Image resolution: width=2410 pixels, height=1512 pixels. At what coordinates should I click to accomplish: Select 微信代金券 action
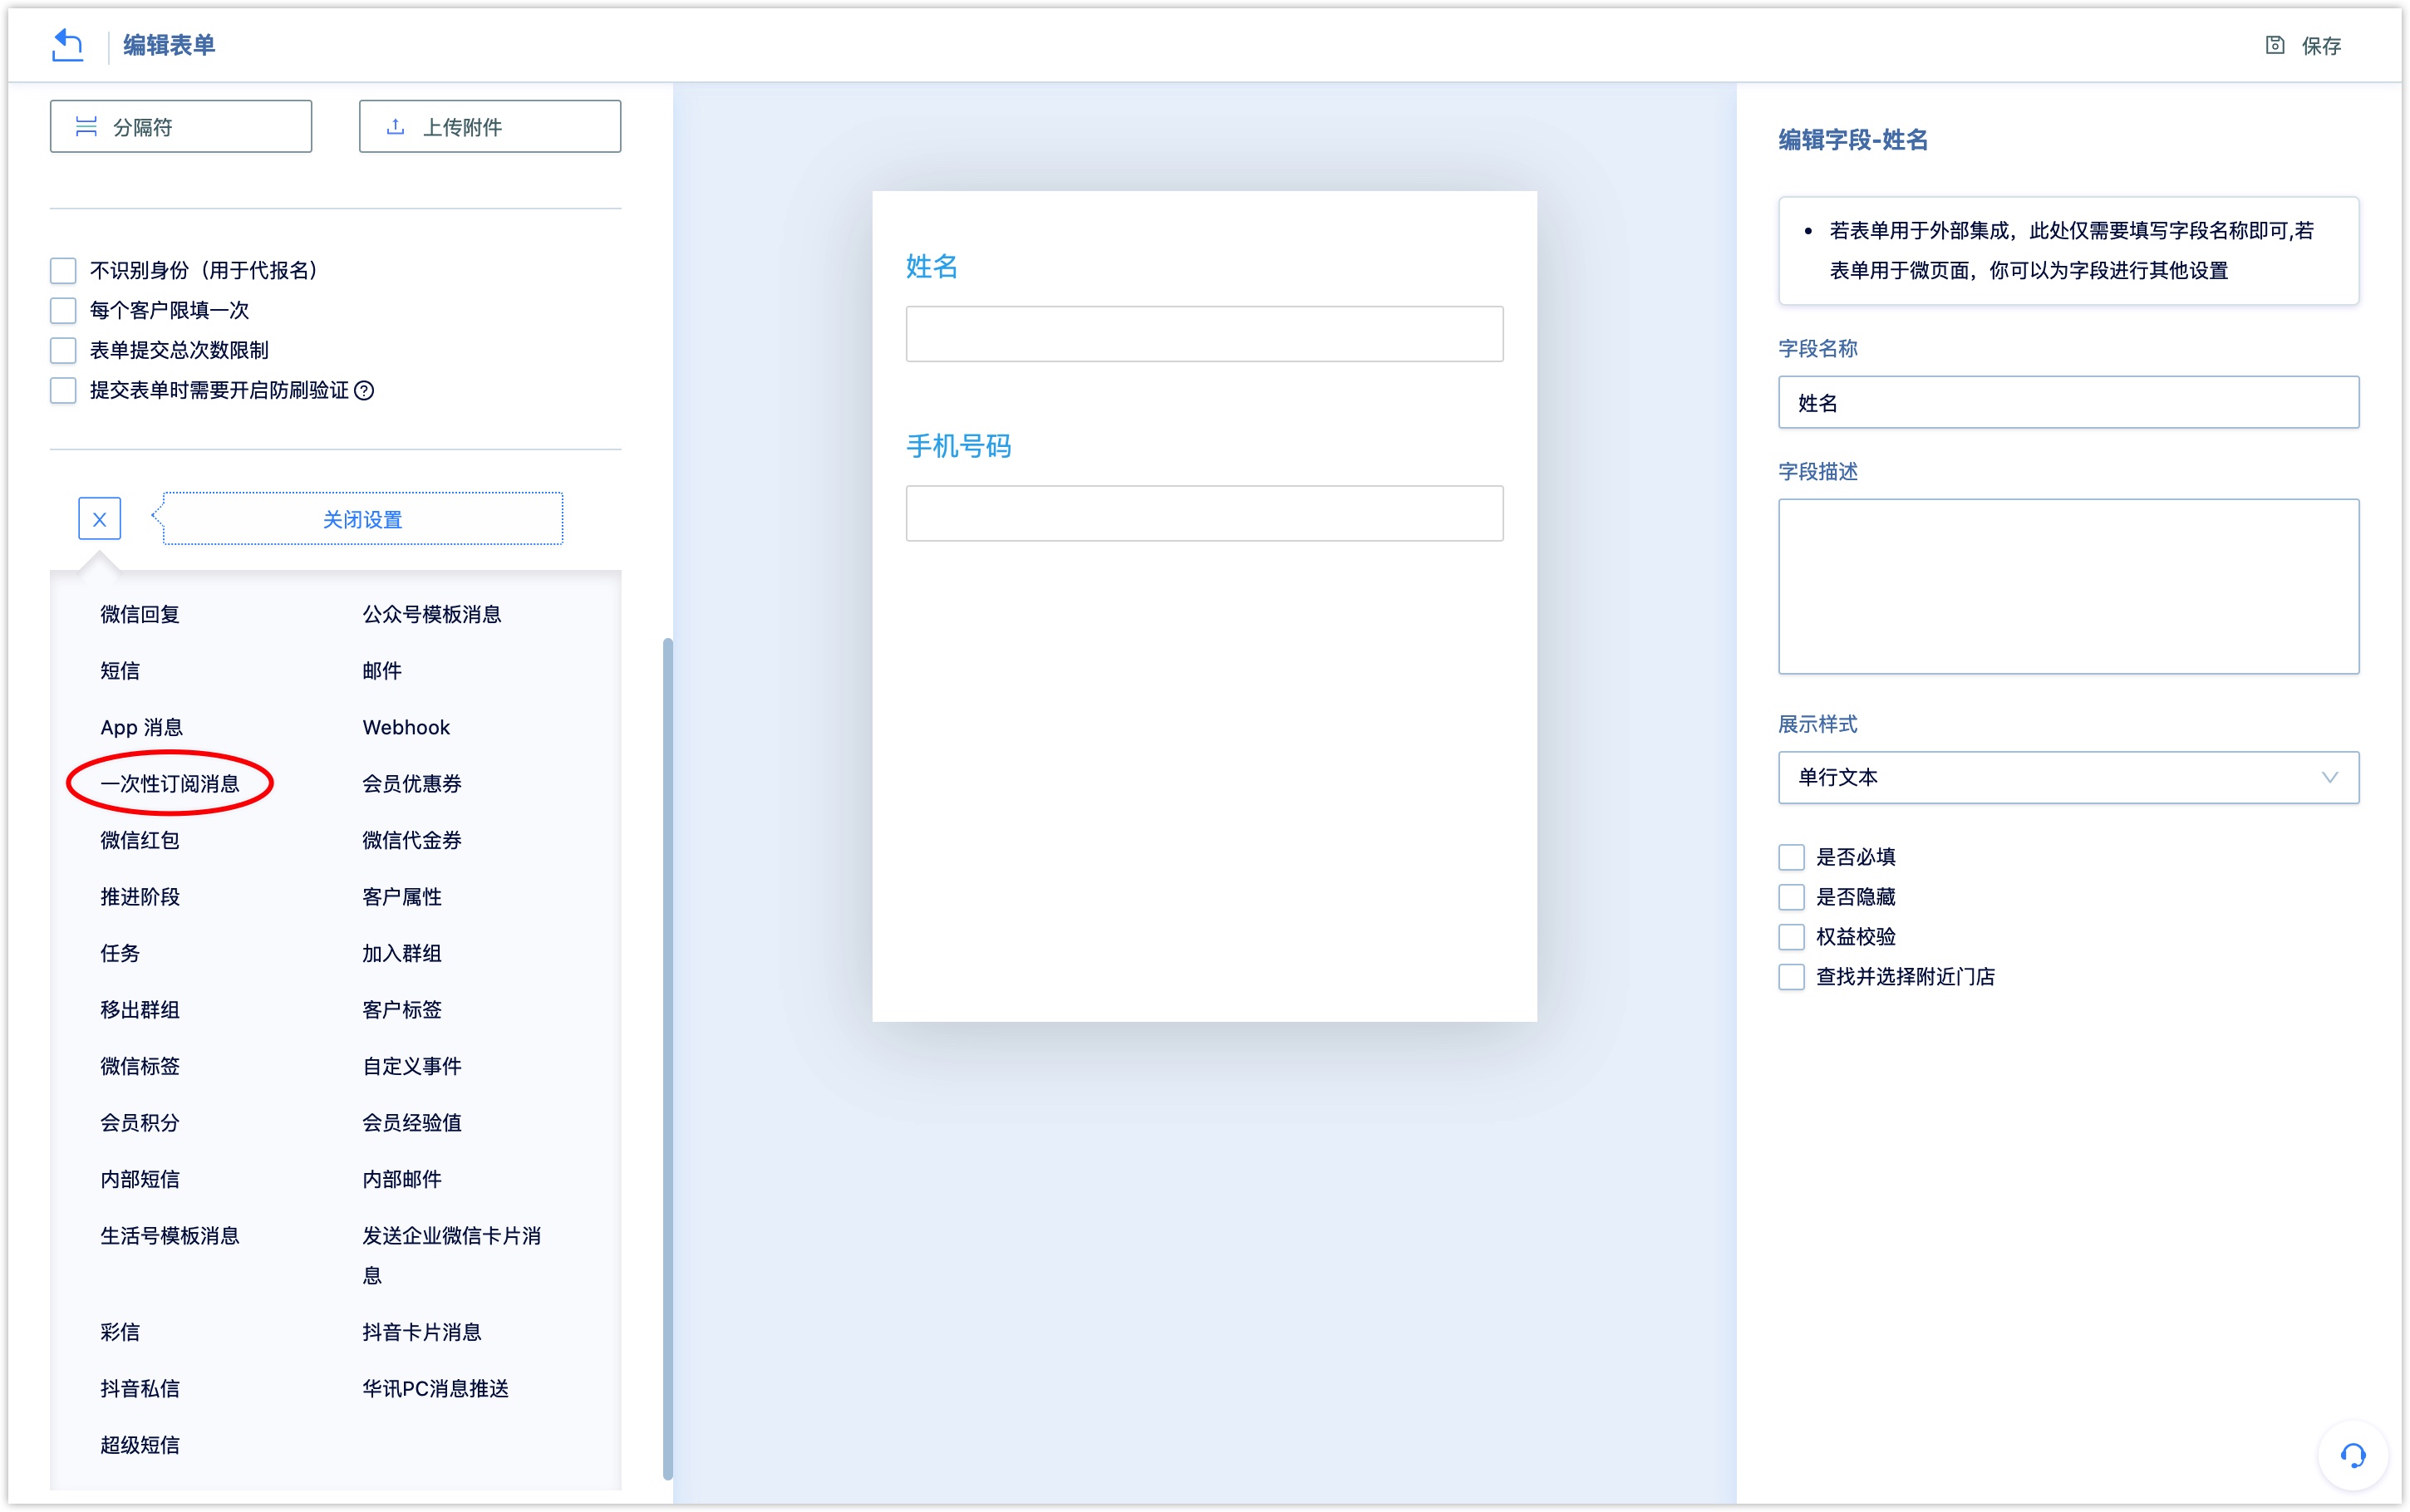pyautogui.click(x=412, y=840)
